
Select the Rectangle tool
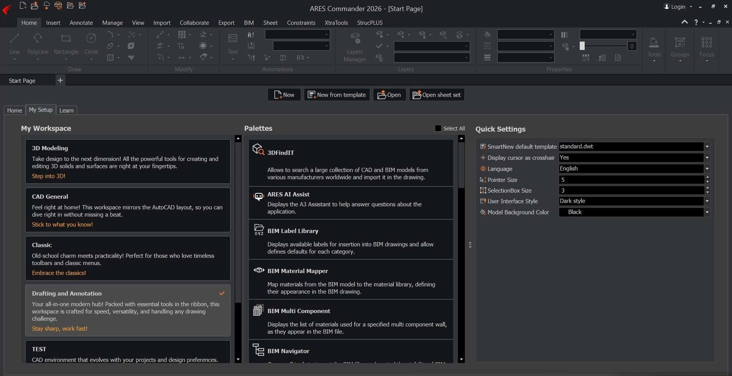click(x=66, y=43)
